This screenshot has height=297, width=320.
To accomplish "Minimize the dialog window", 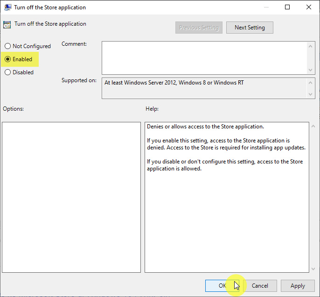I will [x=266, y=7].
